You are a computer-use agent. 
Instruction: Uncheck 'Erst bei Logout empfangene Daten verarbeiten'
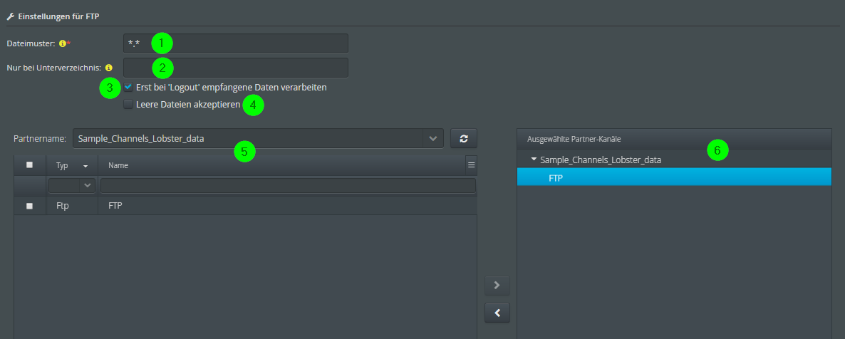[128, 87]
